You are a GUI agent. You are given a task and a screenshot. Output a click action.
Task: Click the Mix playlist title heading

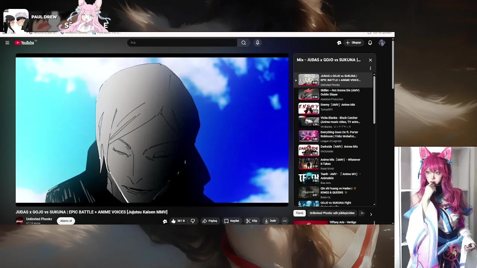point(329,60)
